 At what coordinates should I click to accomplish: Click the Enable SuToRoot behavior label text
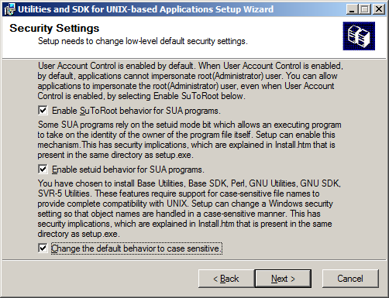(136, 111)
